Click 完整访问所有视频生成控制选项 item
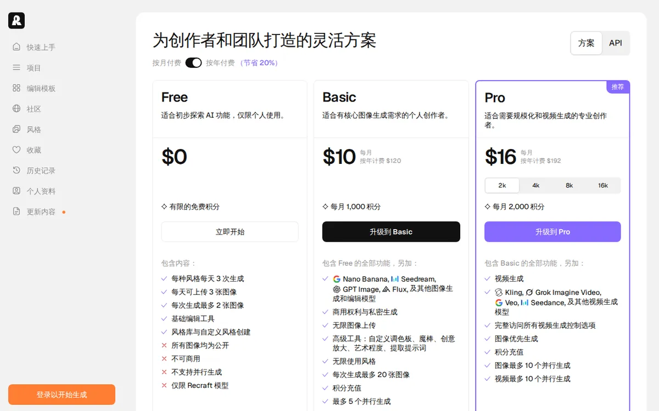The height and width of the screenshot is (411, 659). 545,326
